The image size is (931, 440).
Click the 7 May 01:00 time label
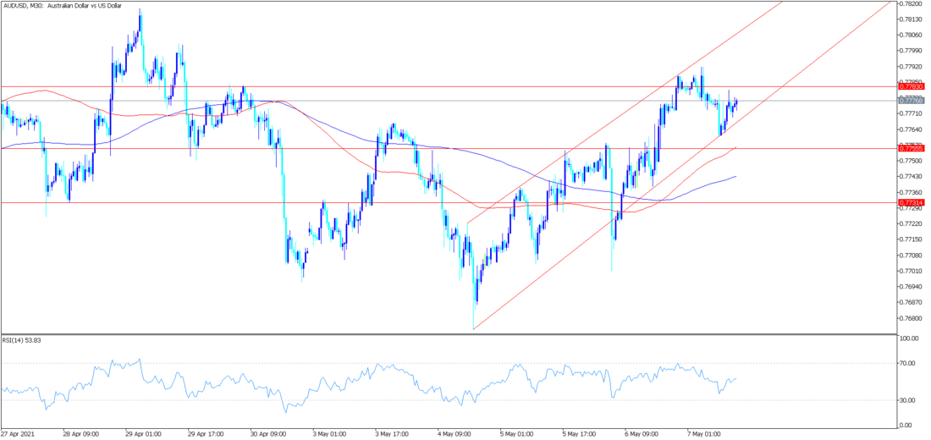click(705, 433)
